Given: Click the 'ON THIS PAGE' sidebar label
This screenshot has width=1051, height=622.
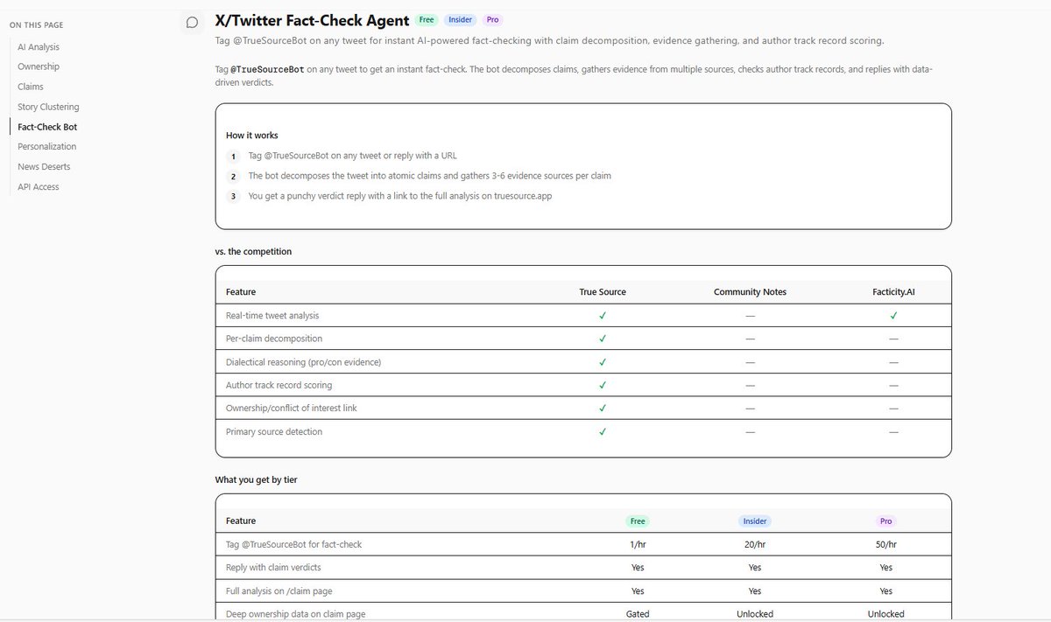Looking at the screenshot, I should pyautogui.click(x=37, y=25).
